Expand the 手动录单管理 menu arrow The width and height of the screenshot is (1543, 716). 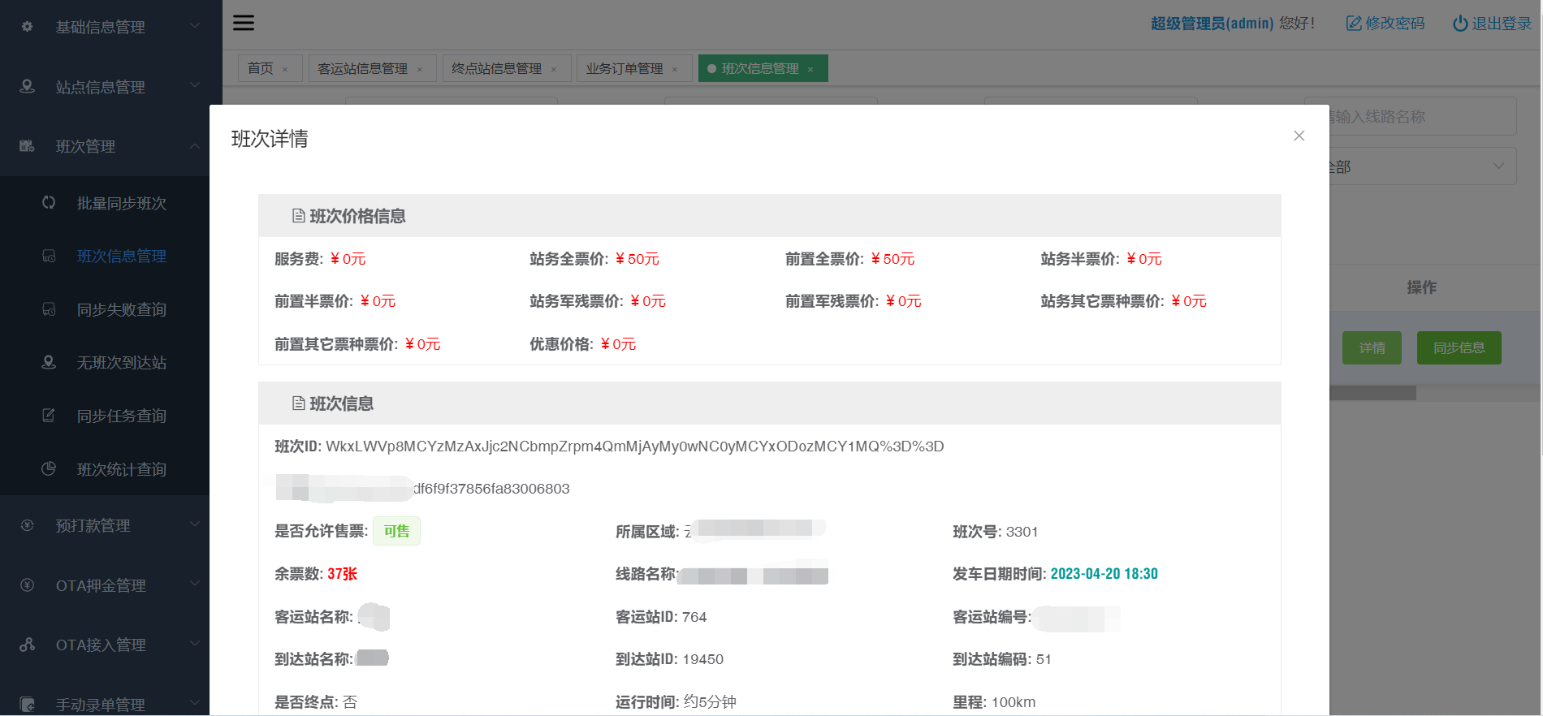click(x=195, y=702)
